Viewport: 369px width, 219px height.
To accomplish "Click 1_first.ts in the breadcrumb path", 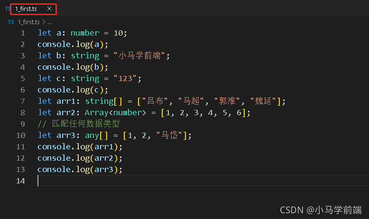I will [x=29, y=22].
